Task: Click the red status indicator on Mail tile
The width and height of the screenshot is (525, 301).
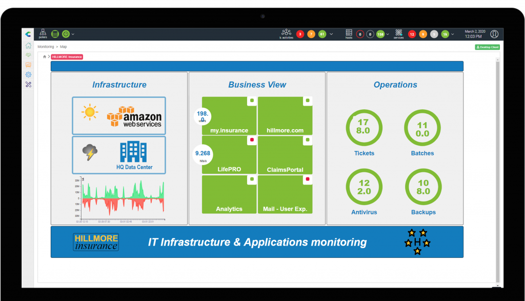Action: click(x=308, y=179)
